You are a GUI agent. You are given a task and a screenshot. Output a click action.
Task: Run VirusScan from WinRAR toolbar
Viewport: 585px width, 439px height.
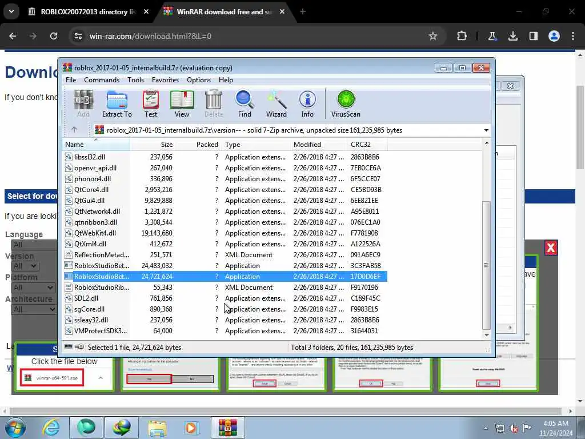(x=346, y=104)
